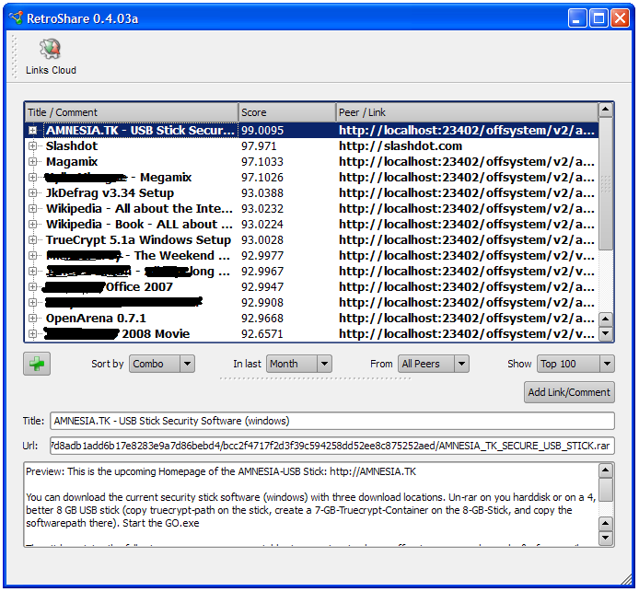This screenshot has height=592, width=639.
Task: Close the RetroShare window
Action: (621, 18)
